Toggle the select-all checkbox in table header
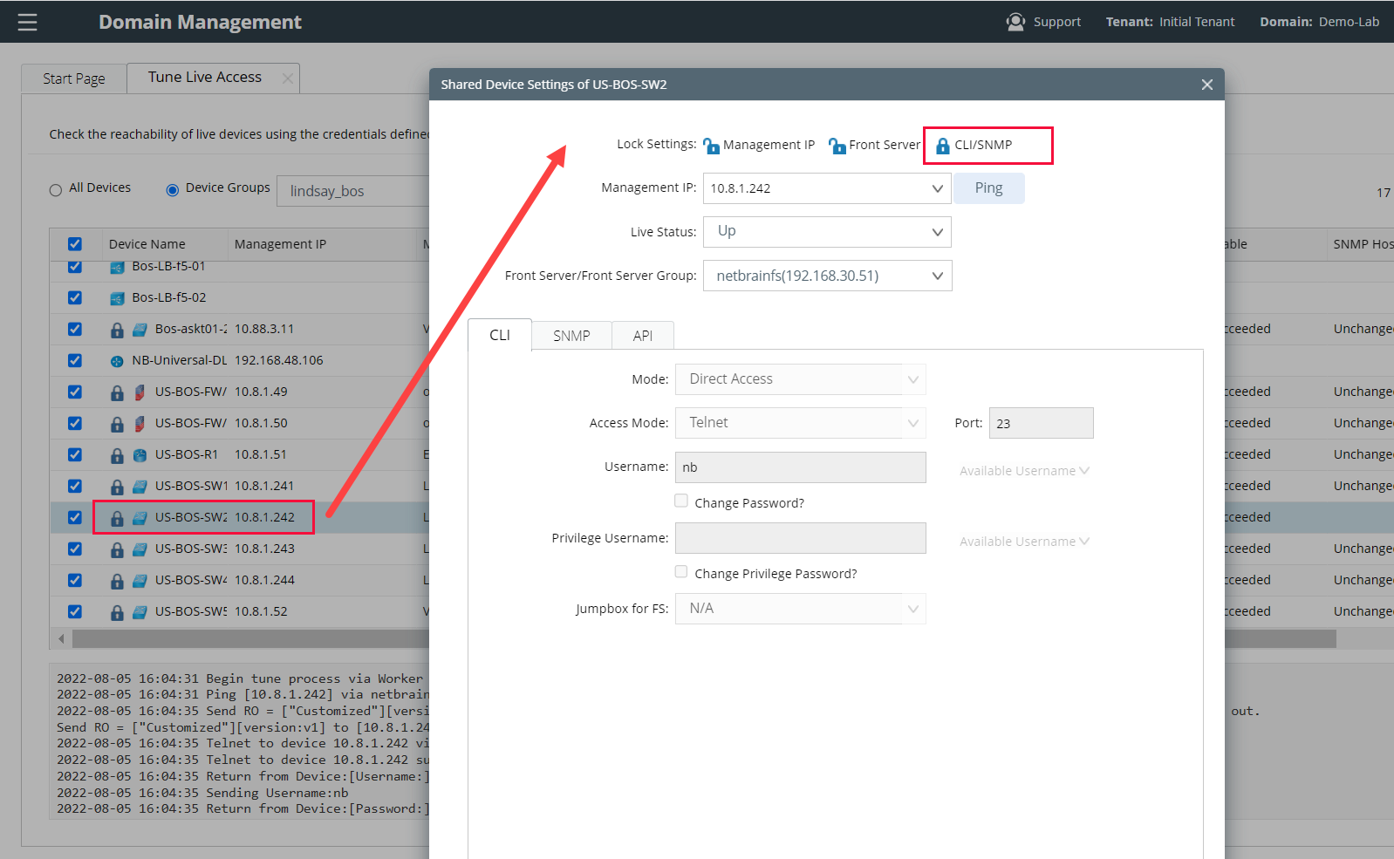 point(75,244)
